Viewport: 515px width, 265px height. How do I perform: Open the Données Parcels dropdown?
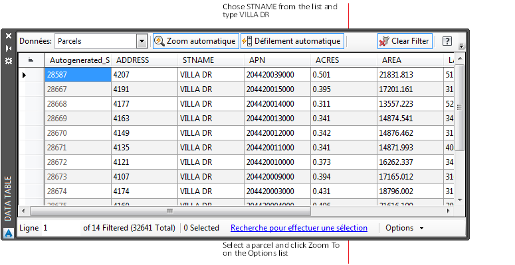(142, 41)
